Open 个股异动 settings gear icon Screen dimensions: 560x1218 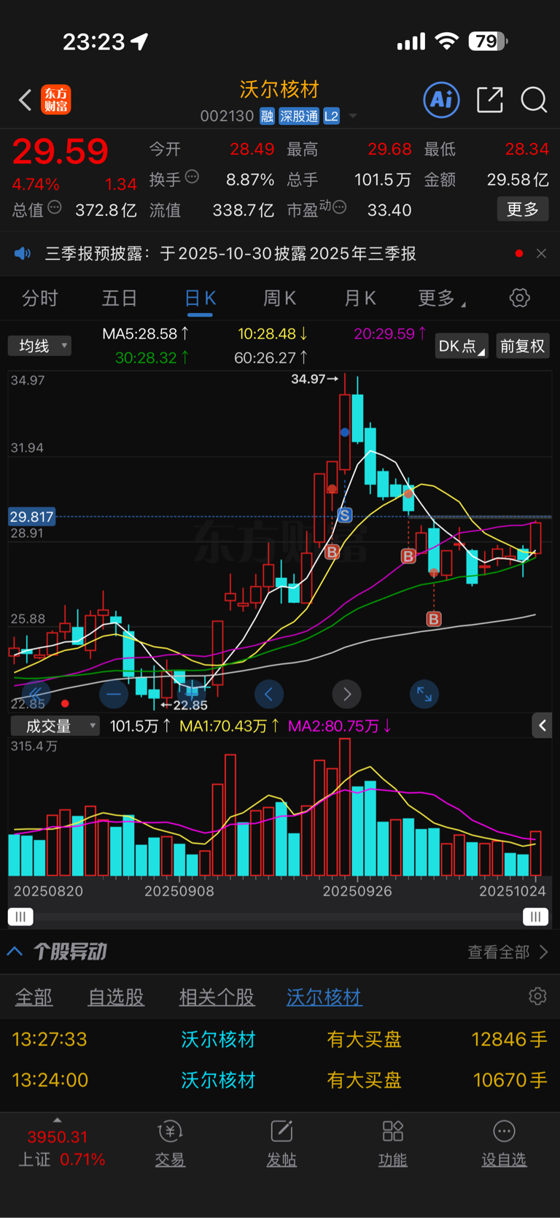point(537,996)
